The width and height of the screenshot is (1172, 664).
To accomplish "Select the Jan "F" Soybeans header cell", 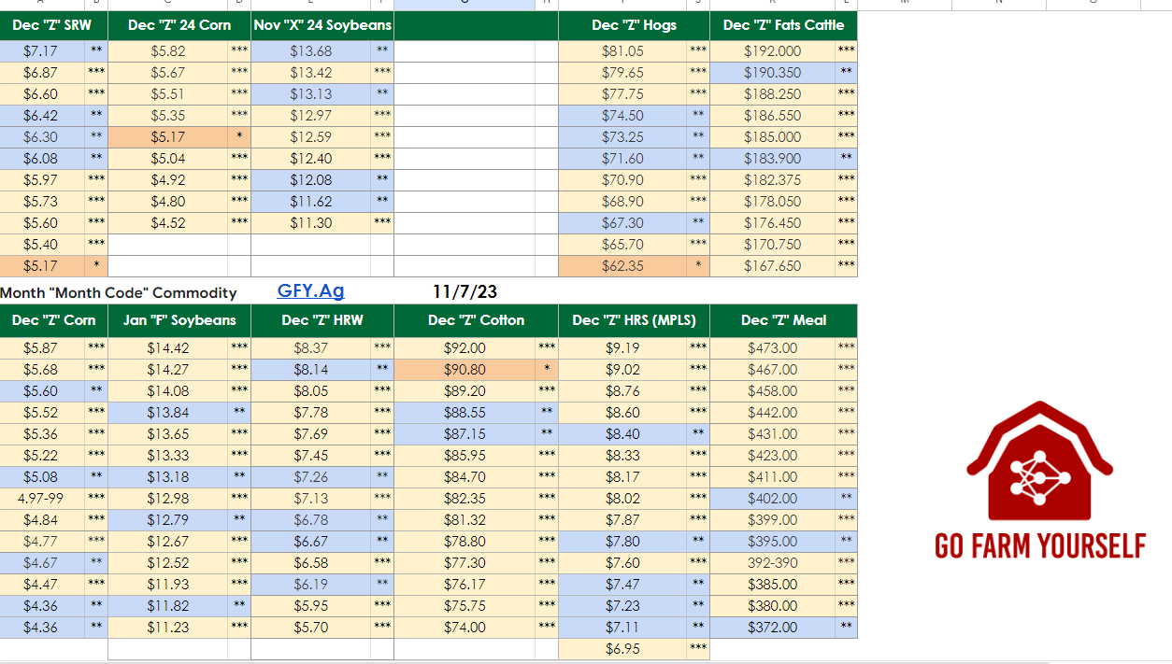I will [x=179, y=320].
